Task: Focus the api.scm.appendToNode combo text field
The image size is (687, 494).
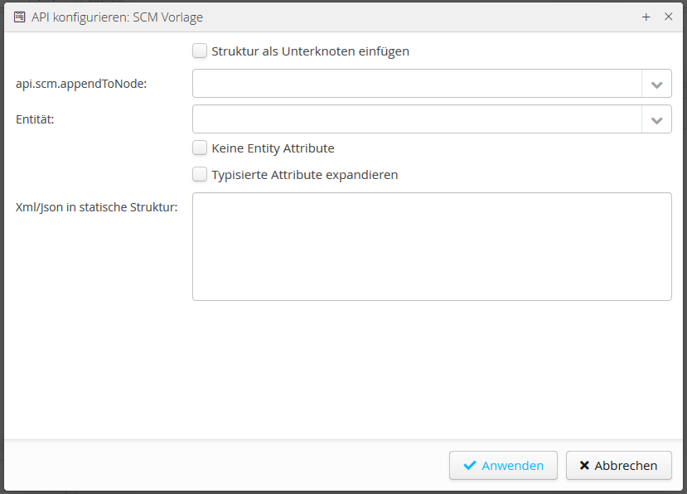Action: coord(417,84)
